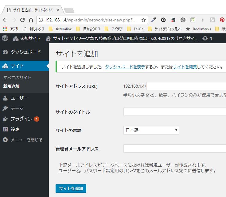The image size is (226, 197).
Task: Focus the 管理者メールアドレス input field
Action: (x=175, y=149)
